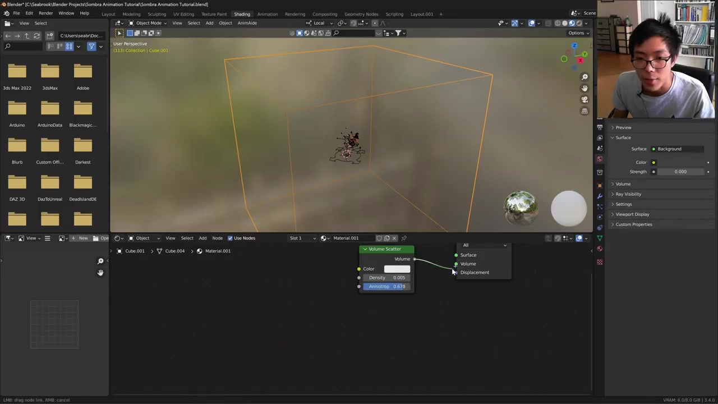Expand the Ray Visibility panel
This screenshot has height=404, width=718.
[x=628, y=194]
